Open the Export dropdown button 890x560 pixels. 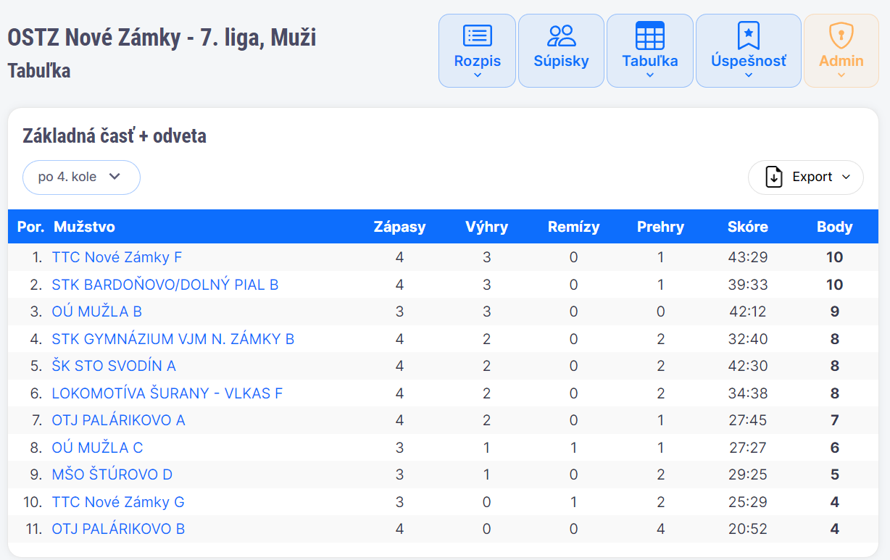click(806, 177)
